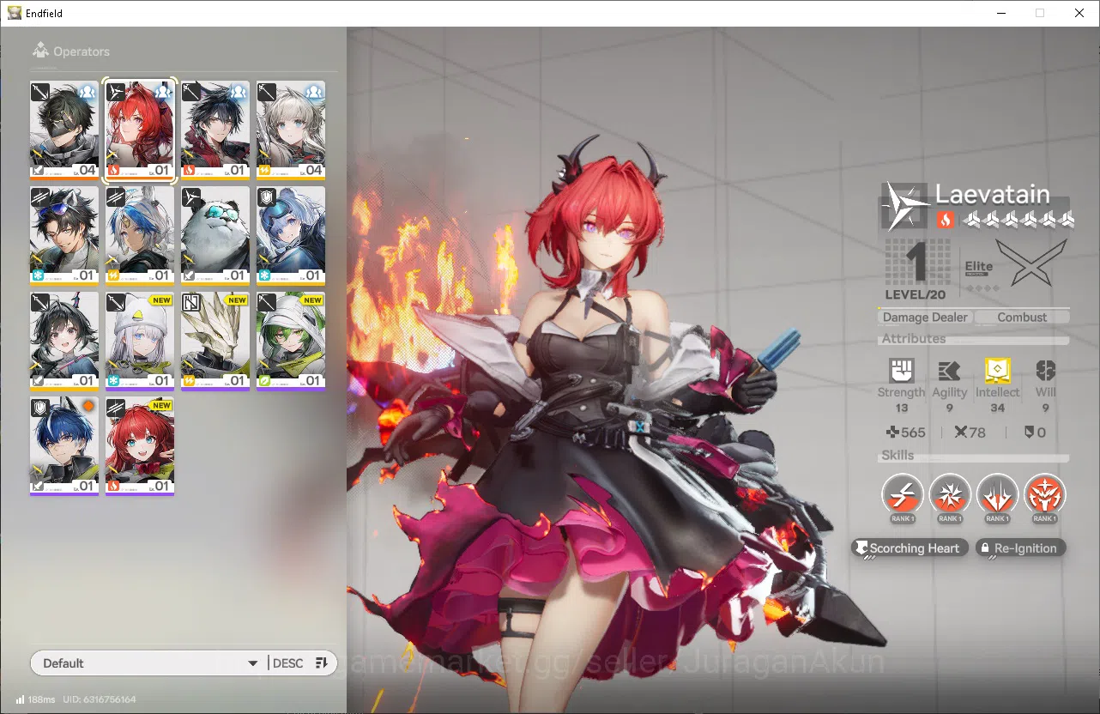Click the LEVEL/20 indicator
This screenshot has height=714, width=1100.
point(917,294)
